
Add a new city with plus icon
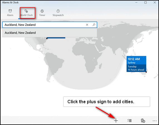pos(116,121)
